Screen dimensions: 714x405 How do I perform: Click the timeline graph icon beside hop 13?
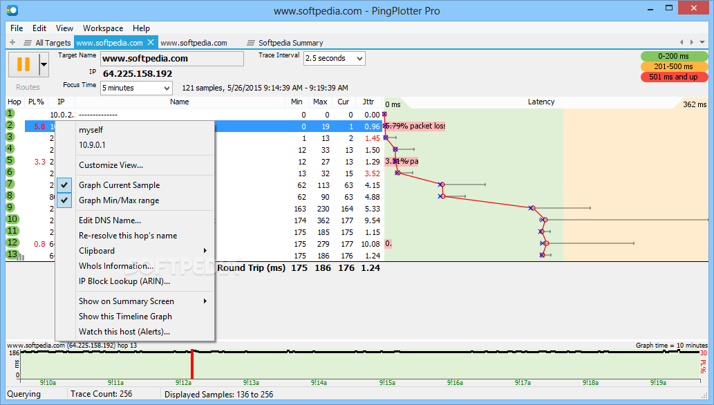21,257
